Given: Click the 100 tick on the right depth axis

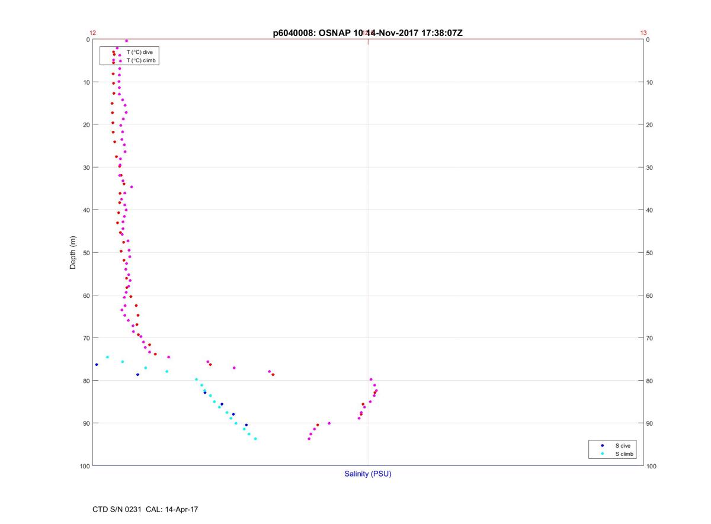Looking at the screenshot, I should point(652,466).
